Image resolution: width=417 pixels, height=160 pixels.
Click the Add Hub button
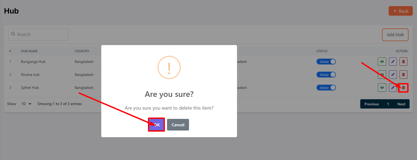(x=395, y=35)
